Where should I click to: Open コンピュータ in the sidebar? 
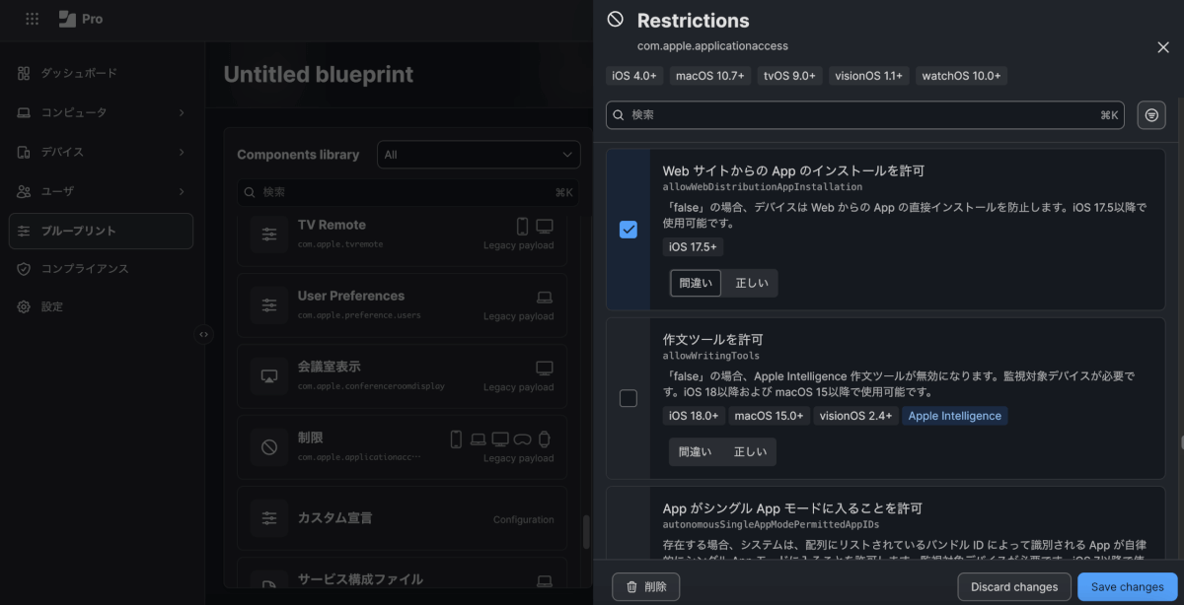101,112
